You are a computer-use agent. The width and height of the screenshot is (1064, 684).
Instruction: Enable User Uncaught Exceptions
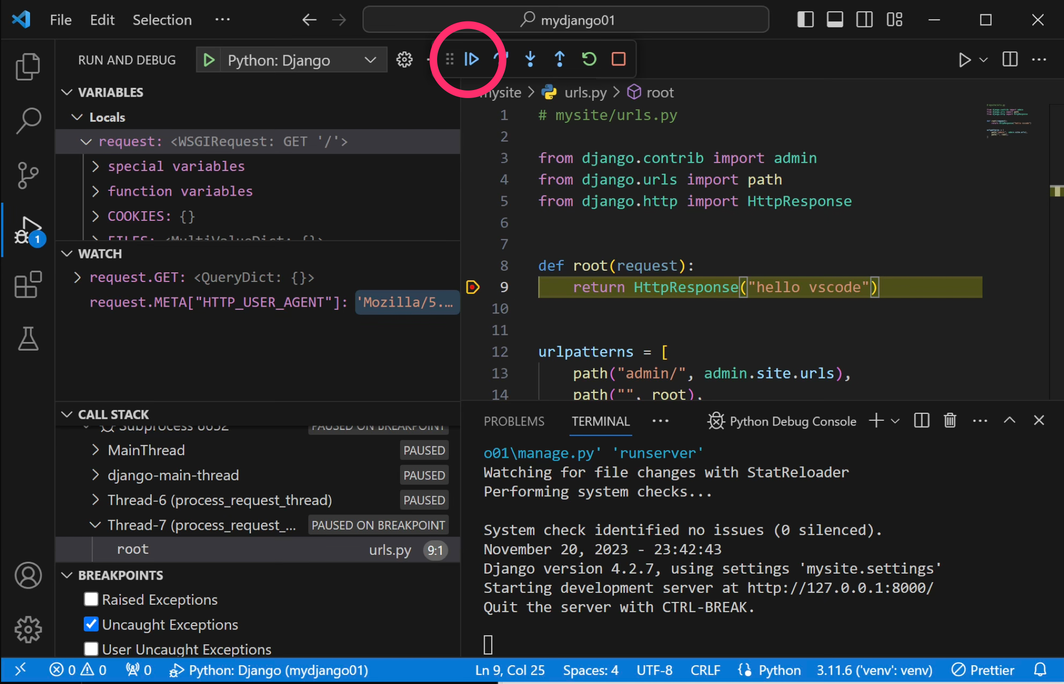tap(91, 649)
